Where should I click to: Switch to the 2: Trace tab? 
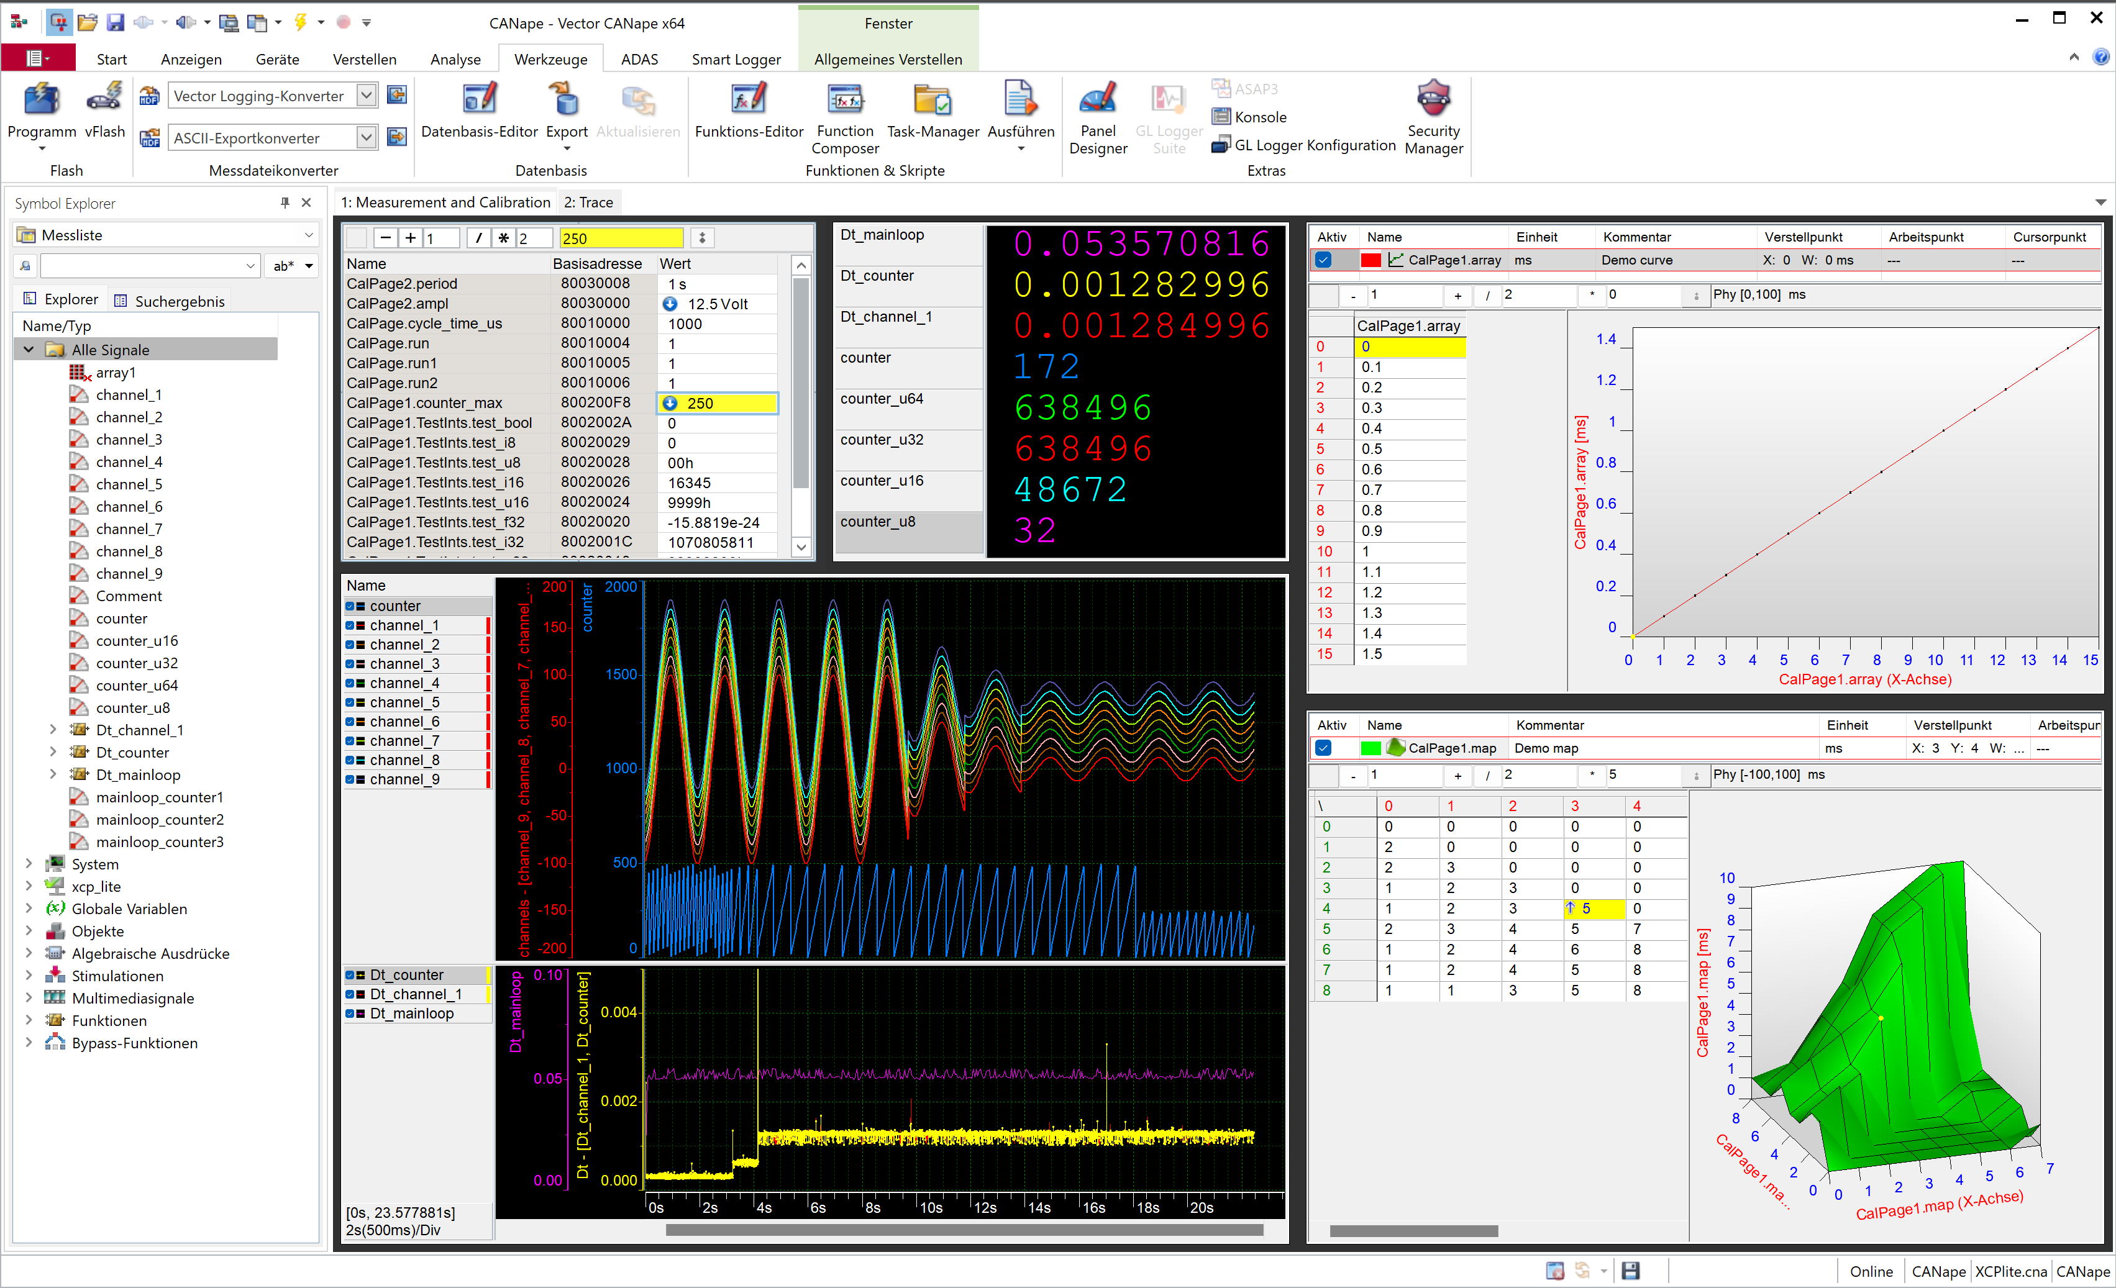(x=588, y=202)
